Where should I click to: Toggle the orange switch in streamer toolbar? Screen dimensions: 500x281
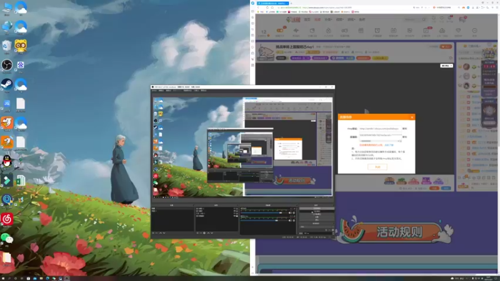coord(279,31)
